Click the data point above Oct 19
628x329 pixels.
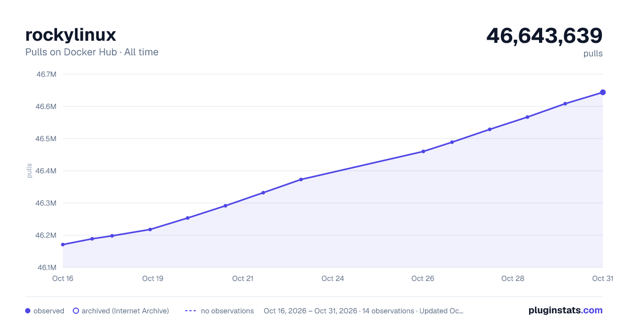(x=150, y=229)
